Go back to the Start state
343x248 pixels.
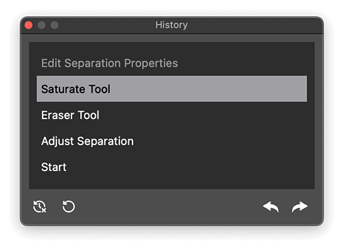click(x=171, y=167)
